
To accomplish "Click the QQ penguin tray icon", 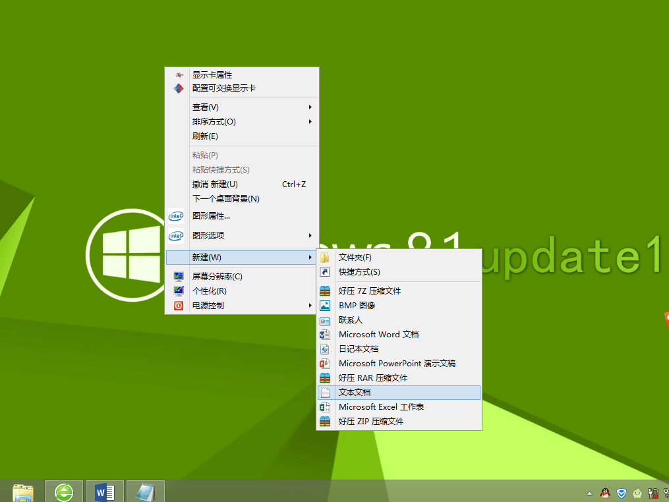I will coord(605,493).
